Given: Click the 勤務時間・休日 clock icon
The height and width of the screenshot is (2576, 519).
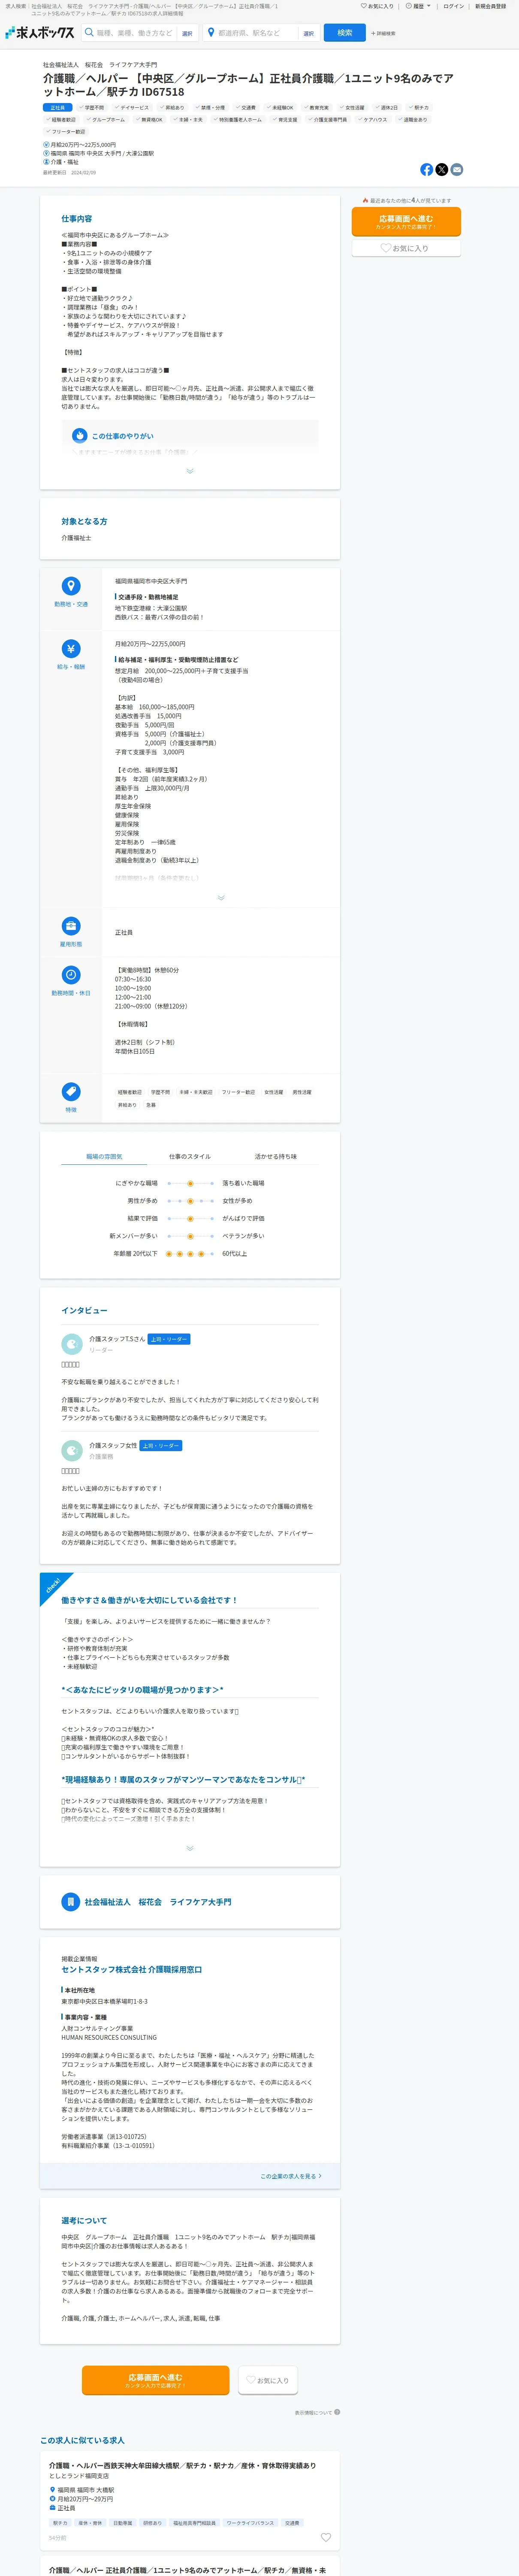Looking at the screenshot, I should pyautogui.click(x=71, y=975).
